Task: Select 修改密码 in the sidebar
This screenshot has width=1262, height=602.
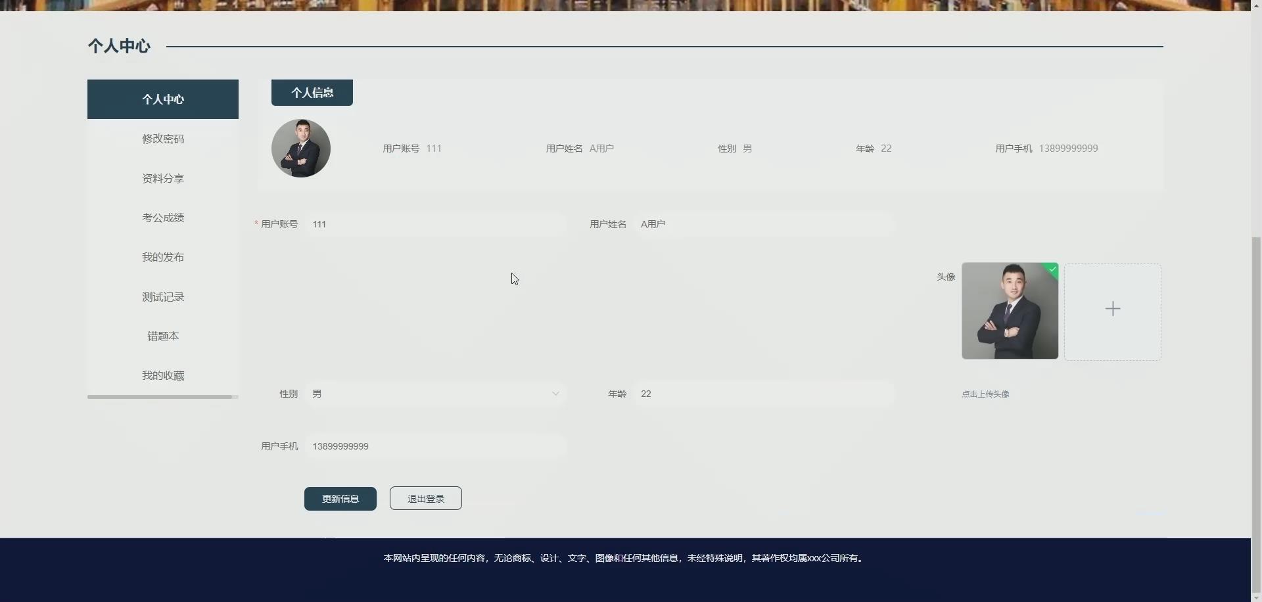Action: point(162,139)
